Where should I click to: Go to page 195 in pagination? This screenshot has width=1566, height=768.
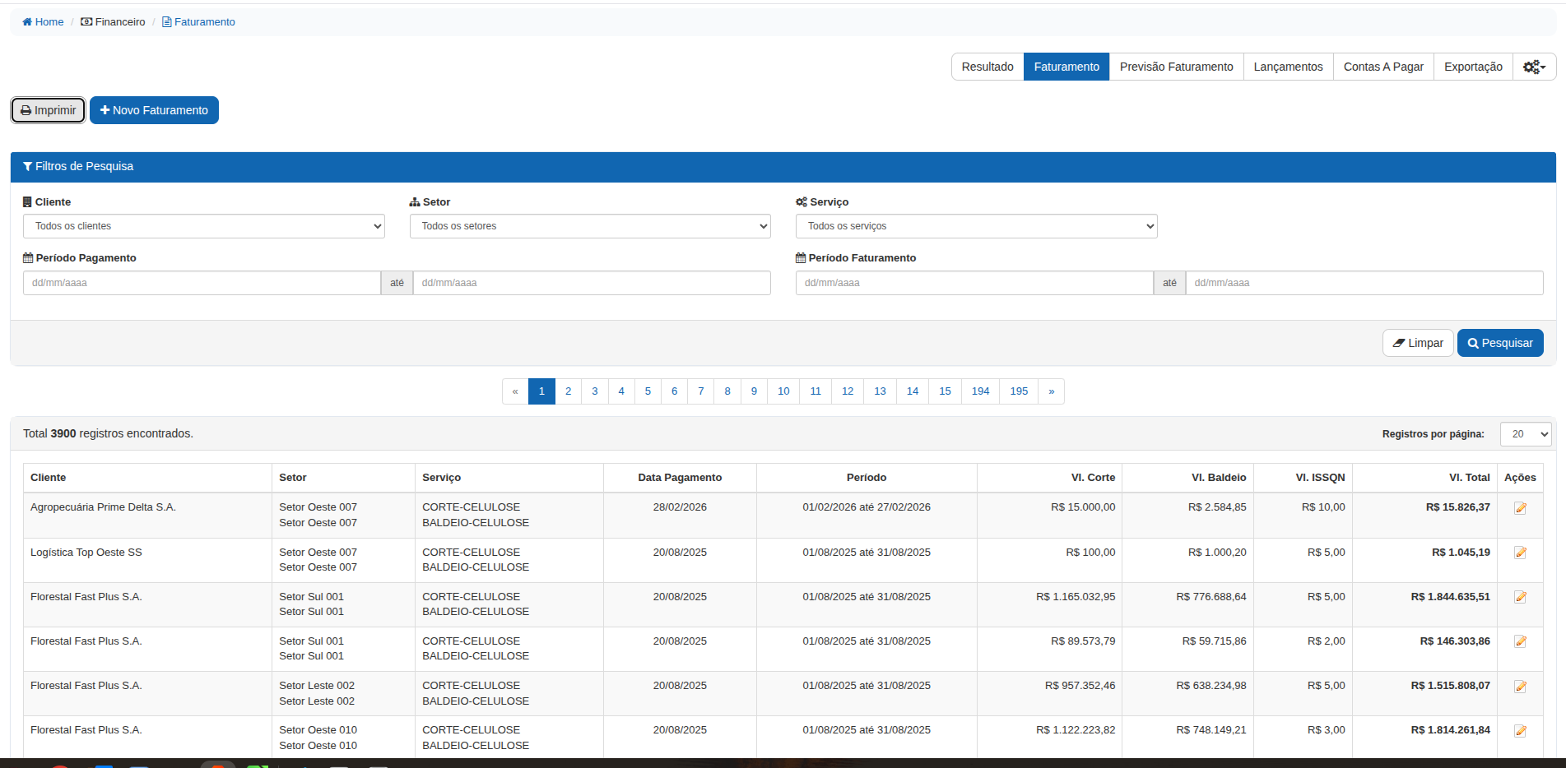point(1019,391)
